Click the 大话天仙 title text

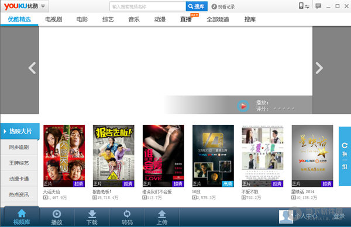point(51,192)
